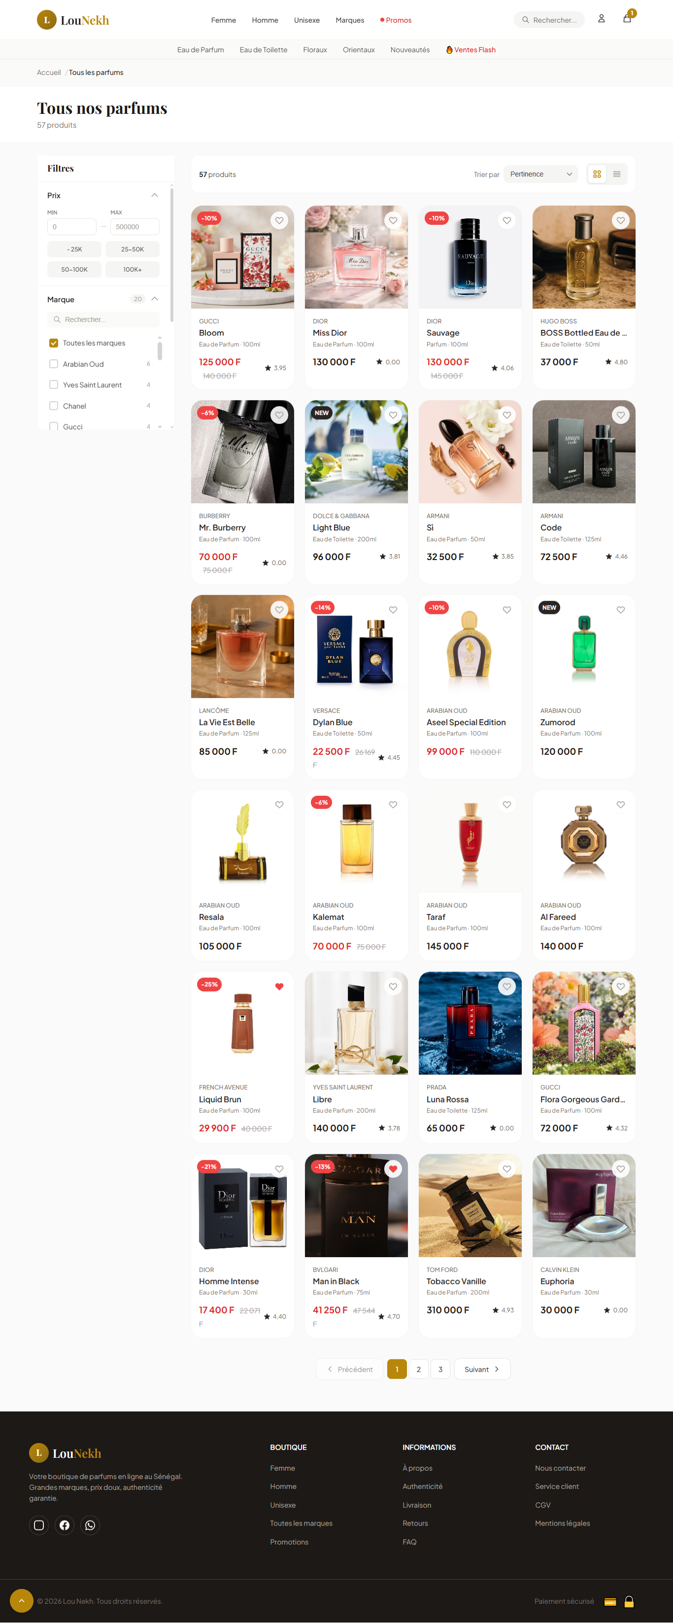Open the WhatsApp icon in footer
Image resolution: width=673 pixels, height=1623 pixels.
[x=90, y=1525]
